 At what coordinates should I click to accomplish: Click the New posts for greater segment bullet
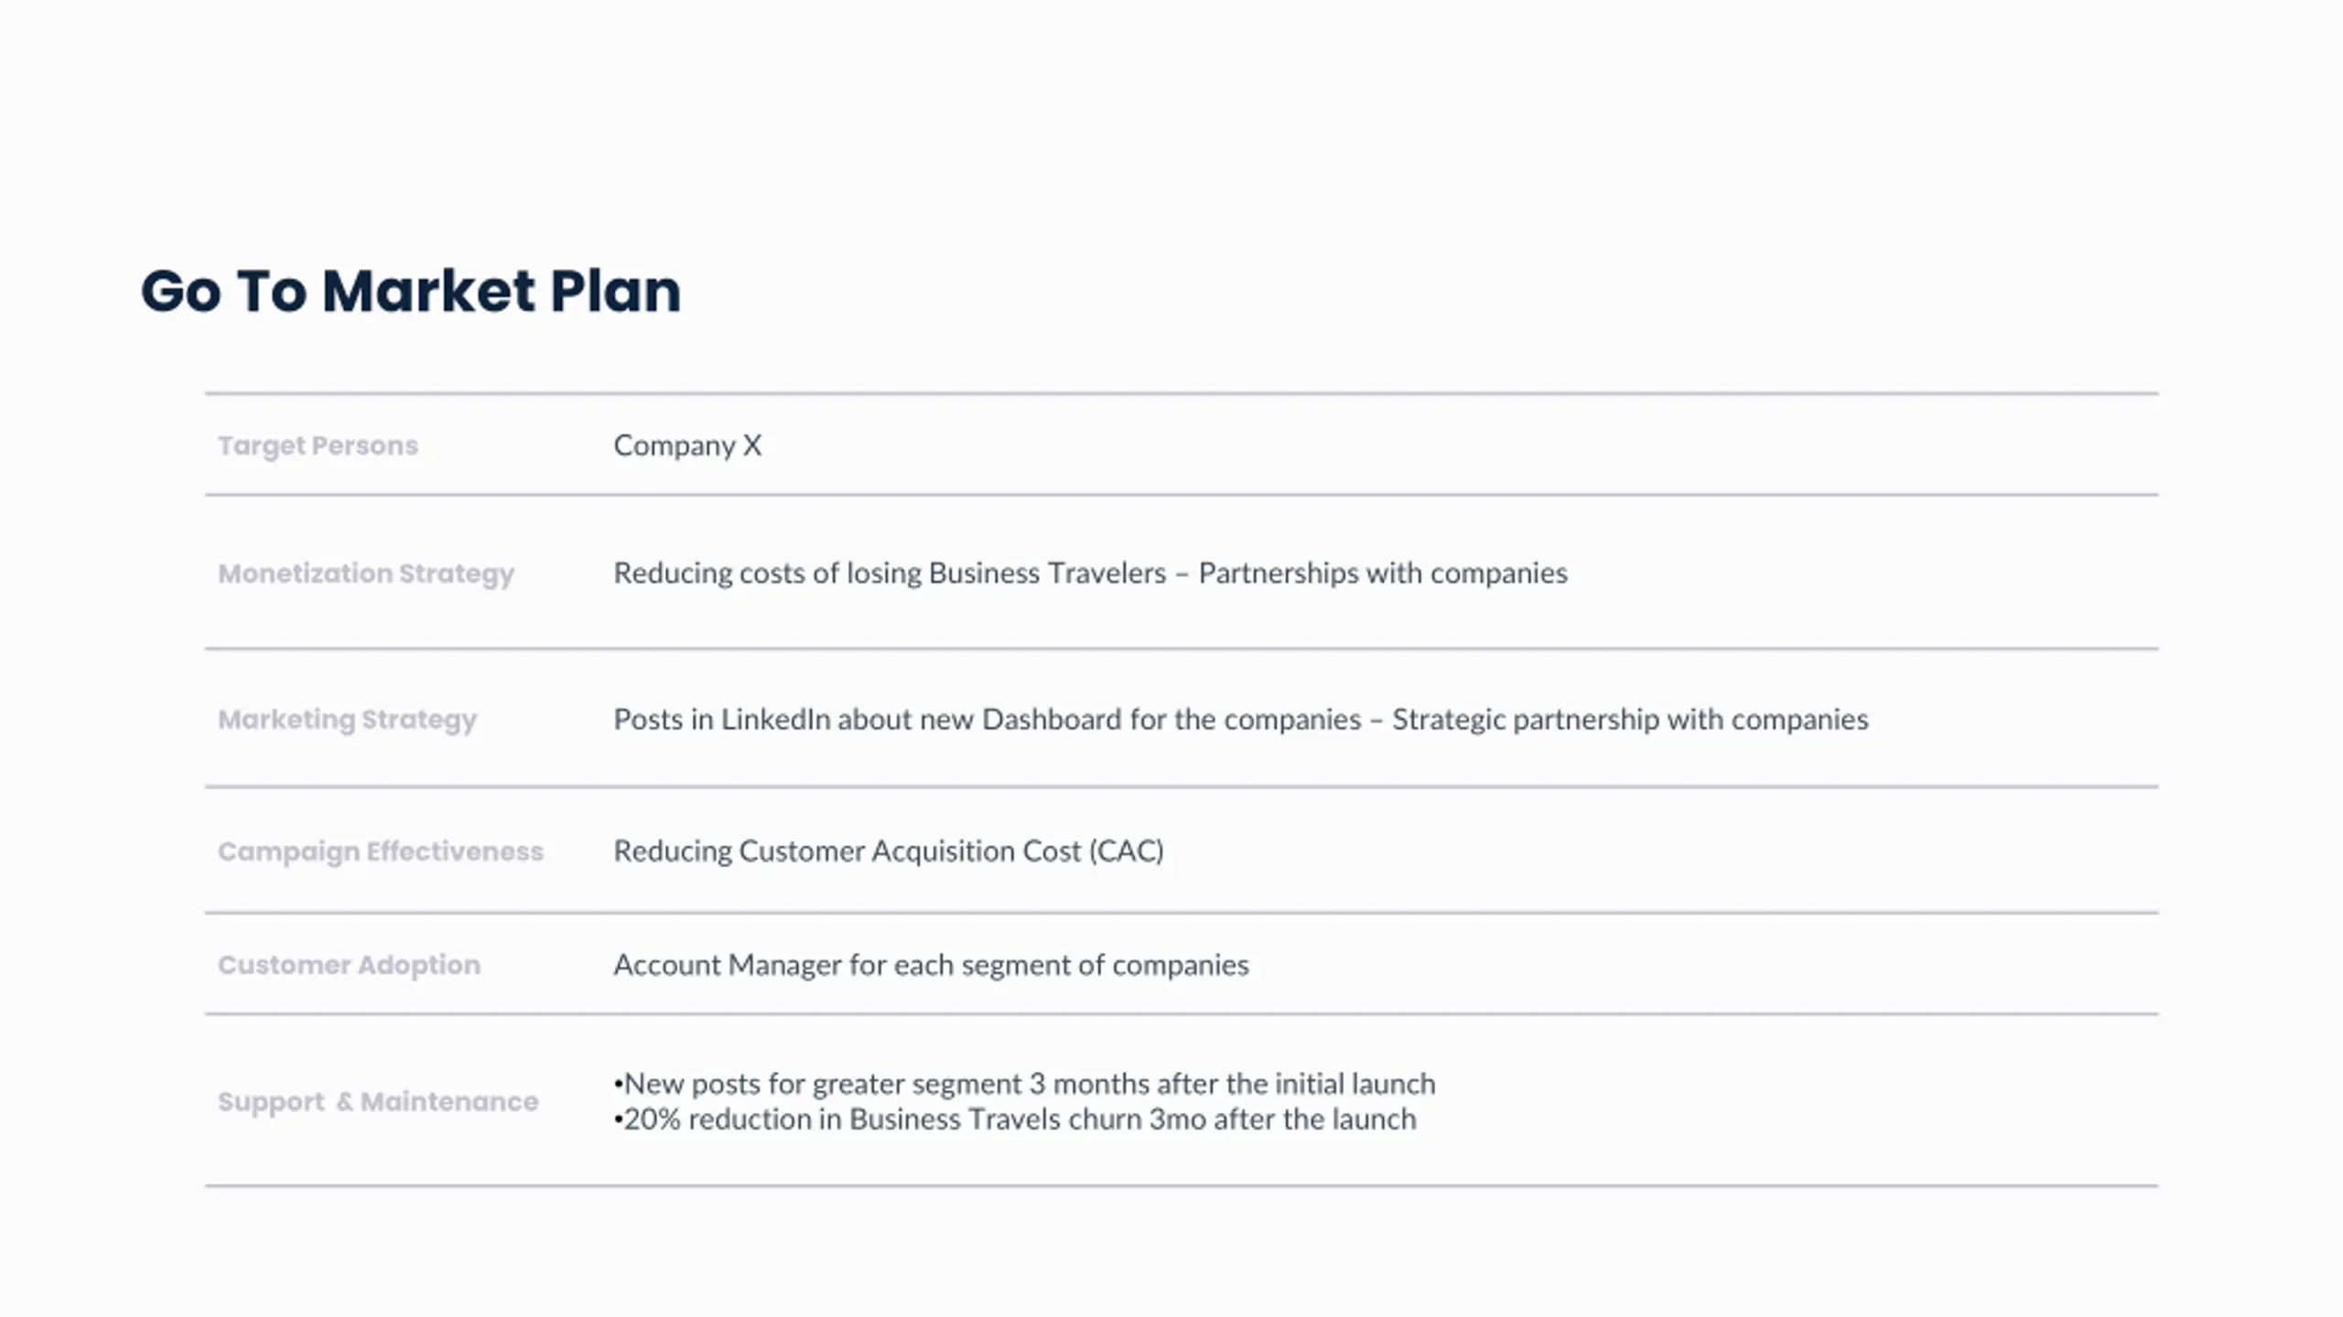1024,1084
